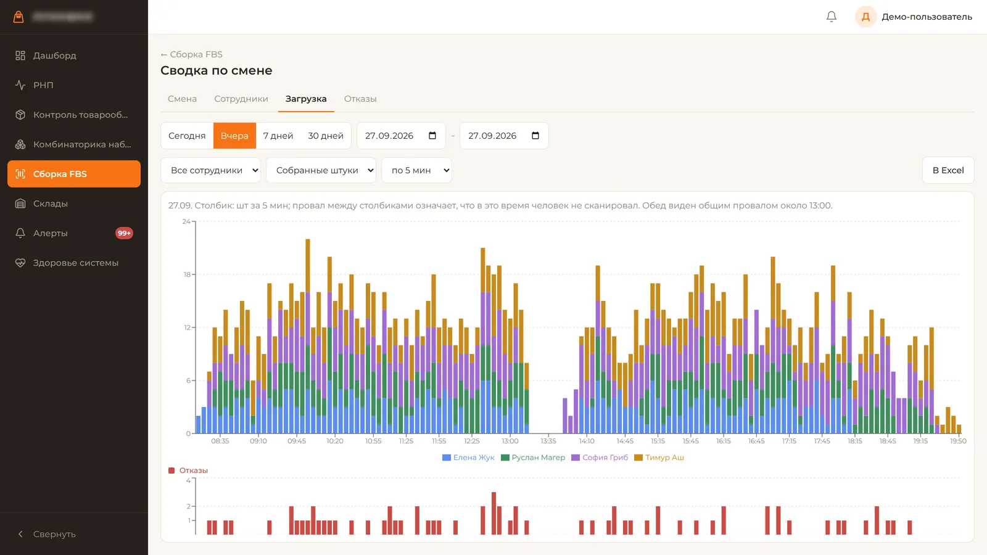This screenshot has width=987, height=555.
Task: Click the Алерты bell icon
Action: 20,233
